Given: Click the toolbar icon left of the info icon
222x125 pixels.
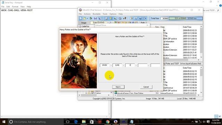Looking at the screenshot, I should (131, 18).
